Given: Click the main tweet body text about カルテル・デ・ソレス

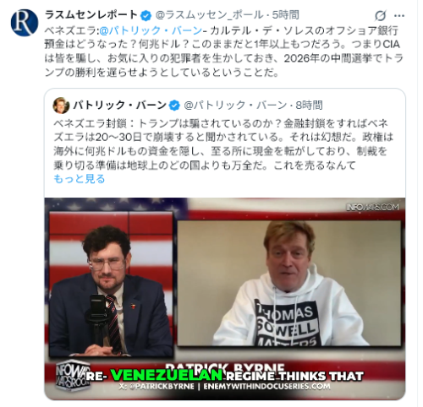Looking at the screenshot, I should (224, 52).
